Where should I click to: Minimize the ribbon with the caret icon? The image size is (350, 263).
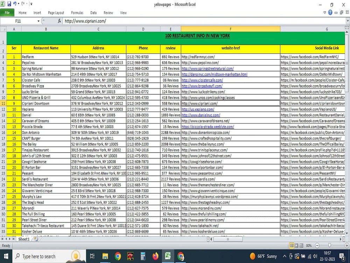324,13
